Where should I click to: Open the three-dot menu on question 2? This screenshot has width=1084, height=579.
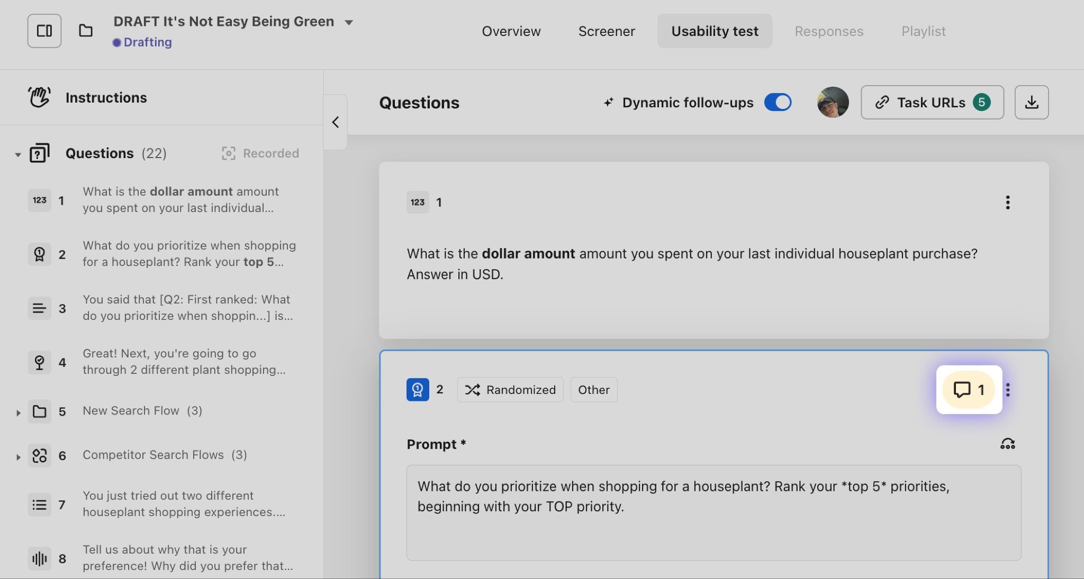click(x=1008, y=390)
